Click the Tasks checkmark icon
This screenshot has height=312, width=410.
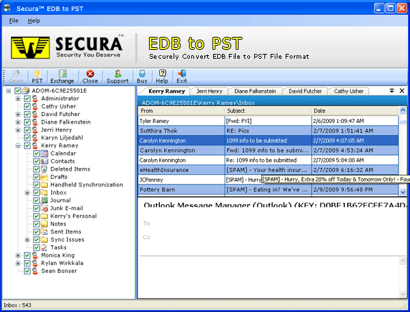point(44,247)
